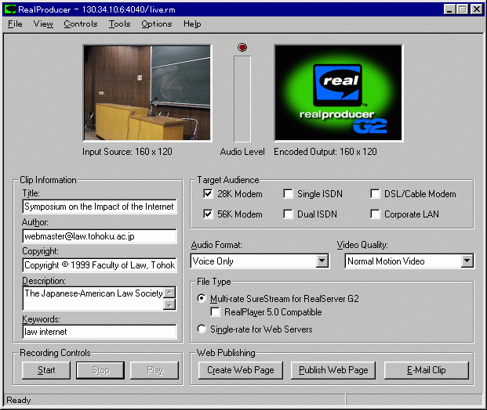Open the Help menu
This screenshot has height=410, width=487.
192,23
